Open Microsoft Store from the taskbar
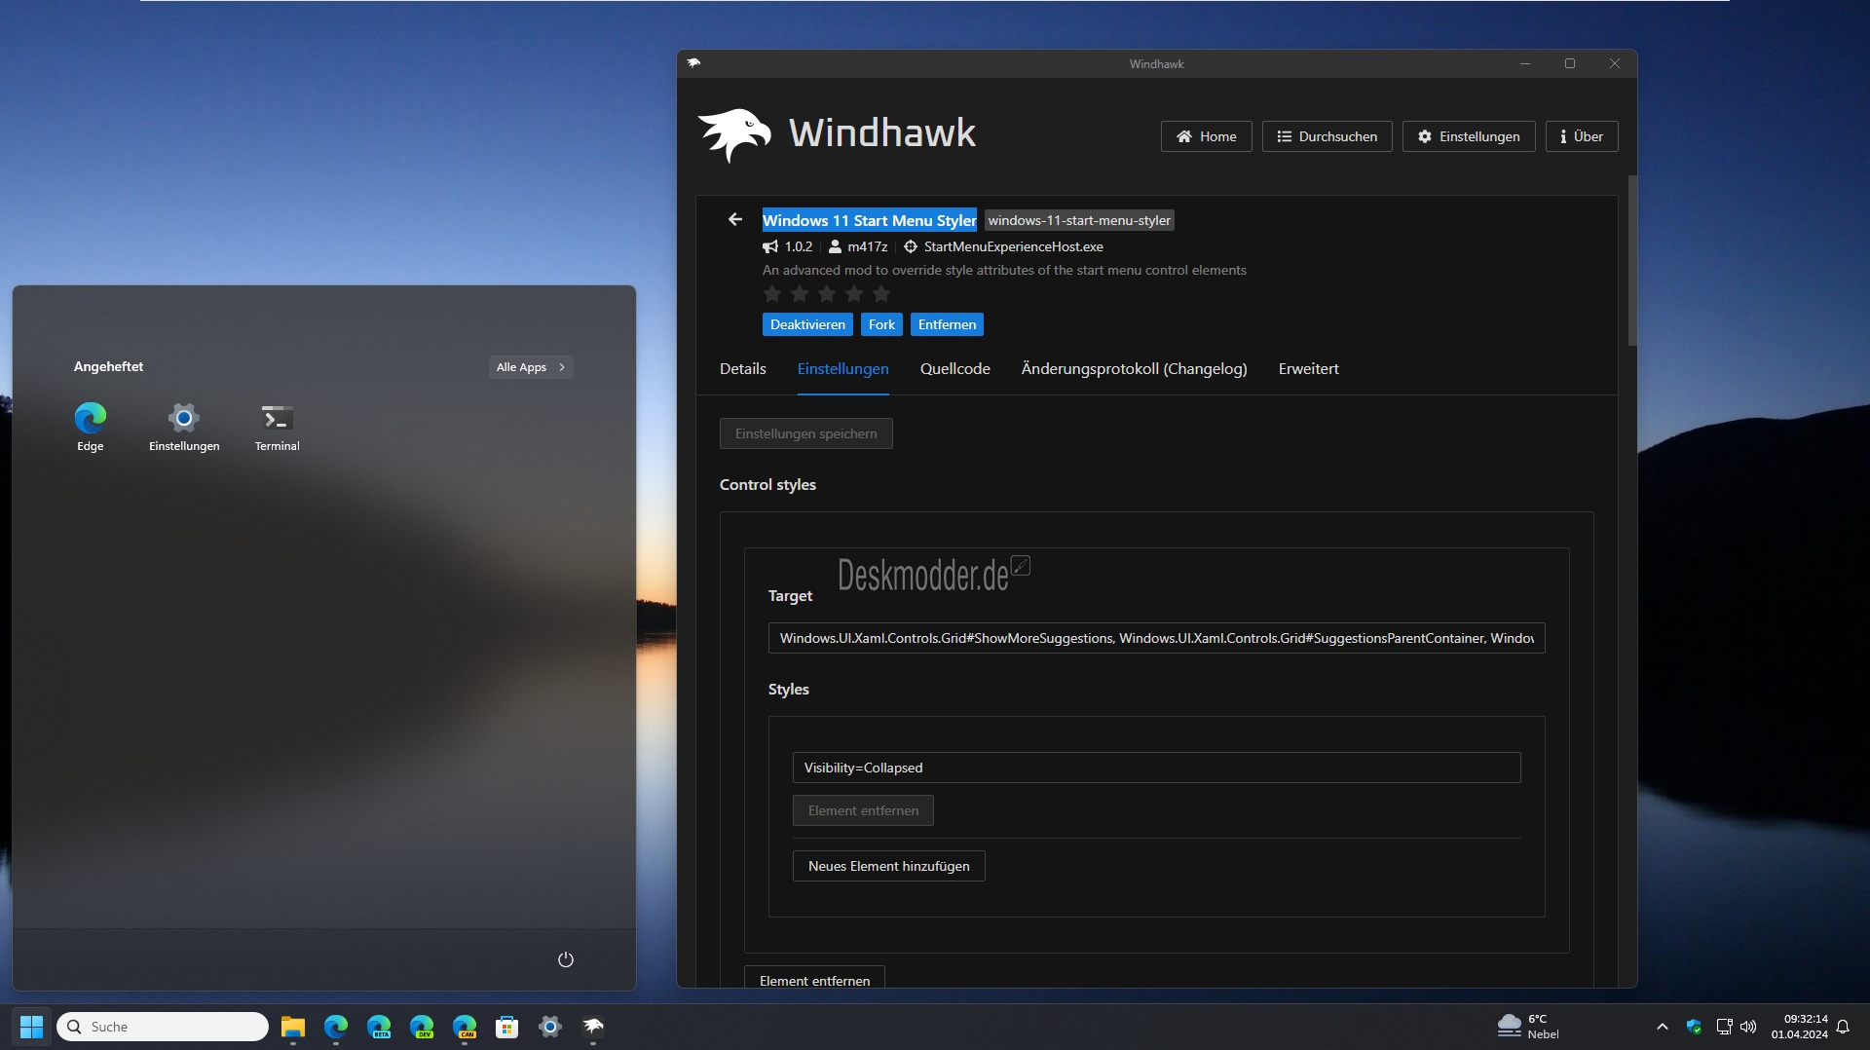The height and width of the screenshot is (1050, 1870). coord(507,1027)
